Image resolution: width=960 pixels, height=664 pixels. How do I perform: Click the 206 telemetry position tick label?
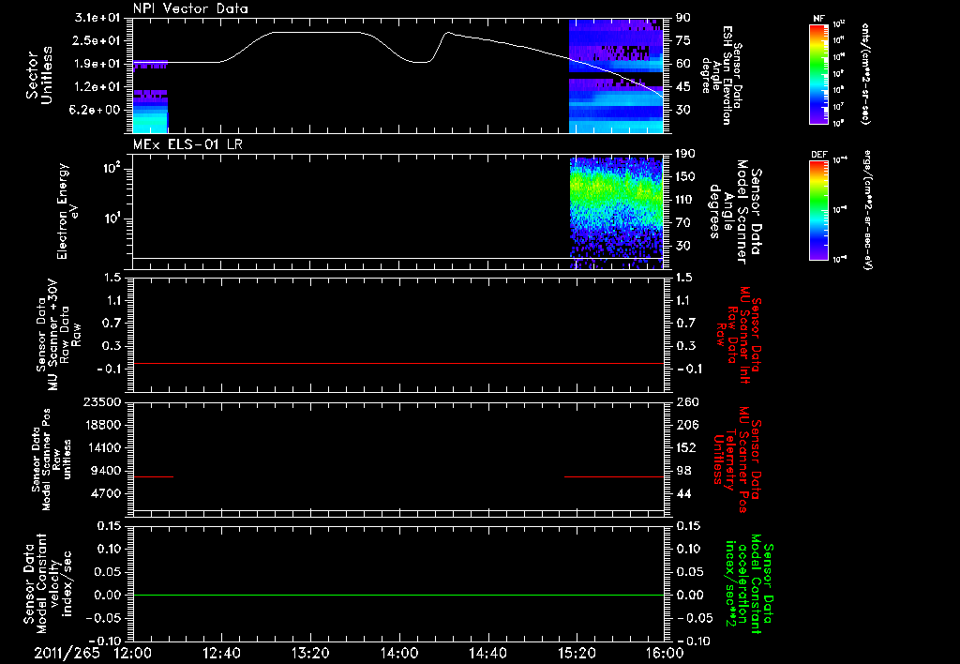tap(686, 425)
